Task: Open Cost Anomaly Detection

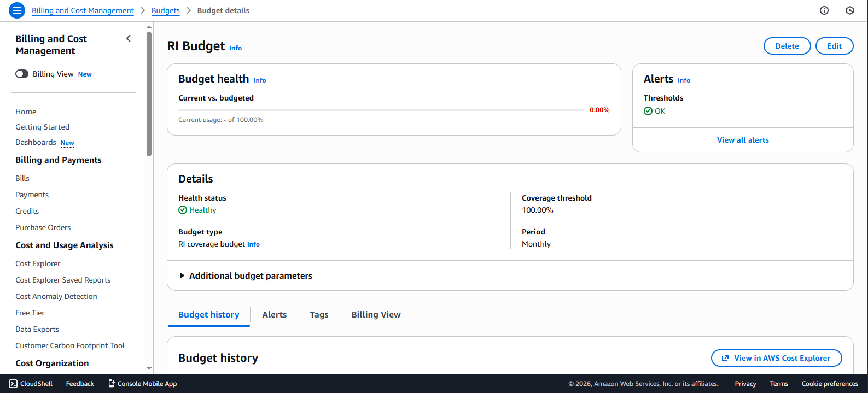Action: pos(56,296)
